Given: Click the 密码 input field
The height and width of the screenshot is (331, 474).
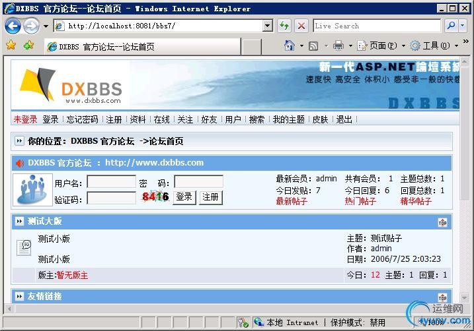Looking at the screenshot, I should click(198, 182).
